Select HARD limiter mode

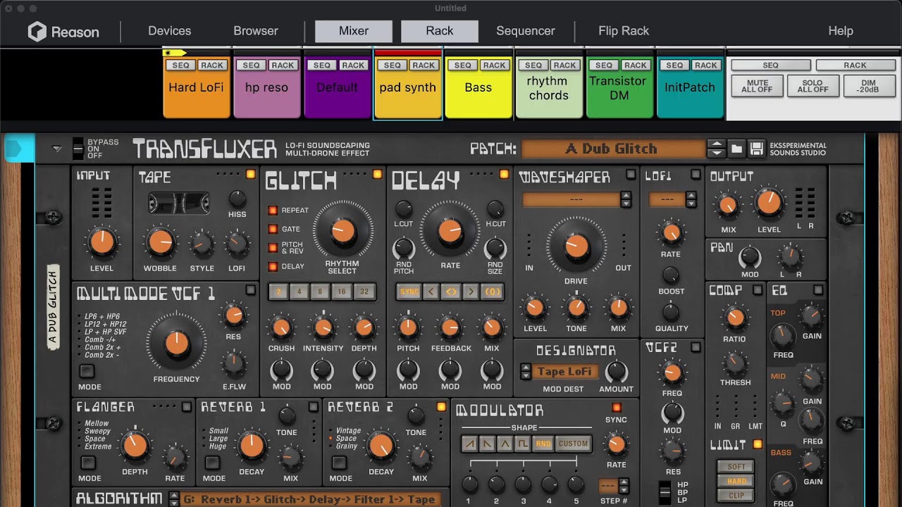tap(736, 481)
